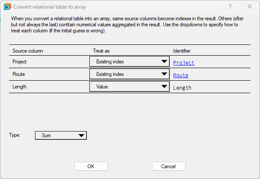
Task: Close the Convert relational table dialog
Action: [x=250, y=6]
